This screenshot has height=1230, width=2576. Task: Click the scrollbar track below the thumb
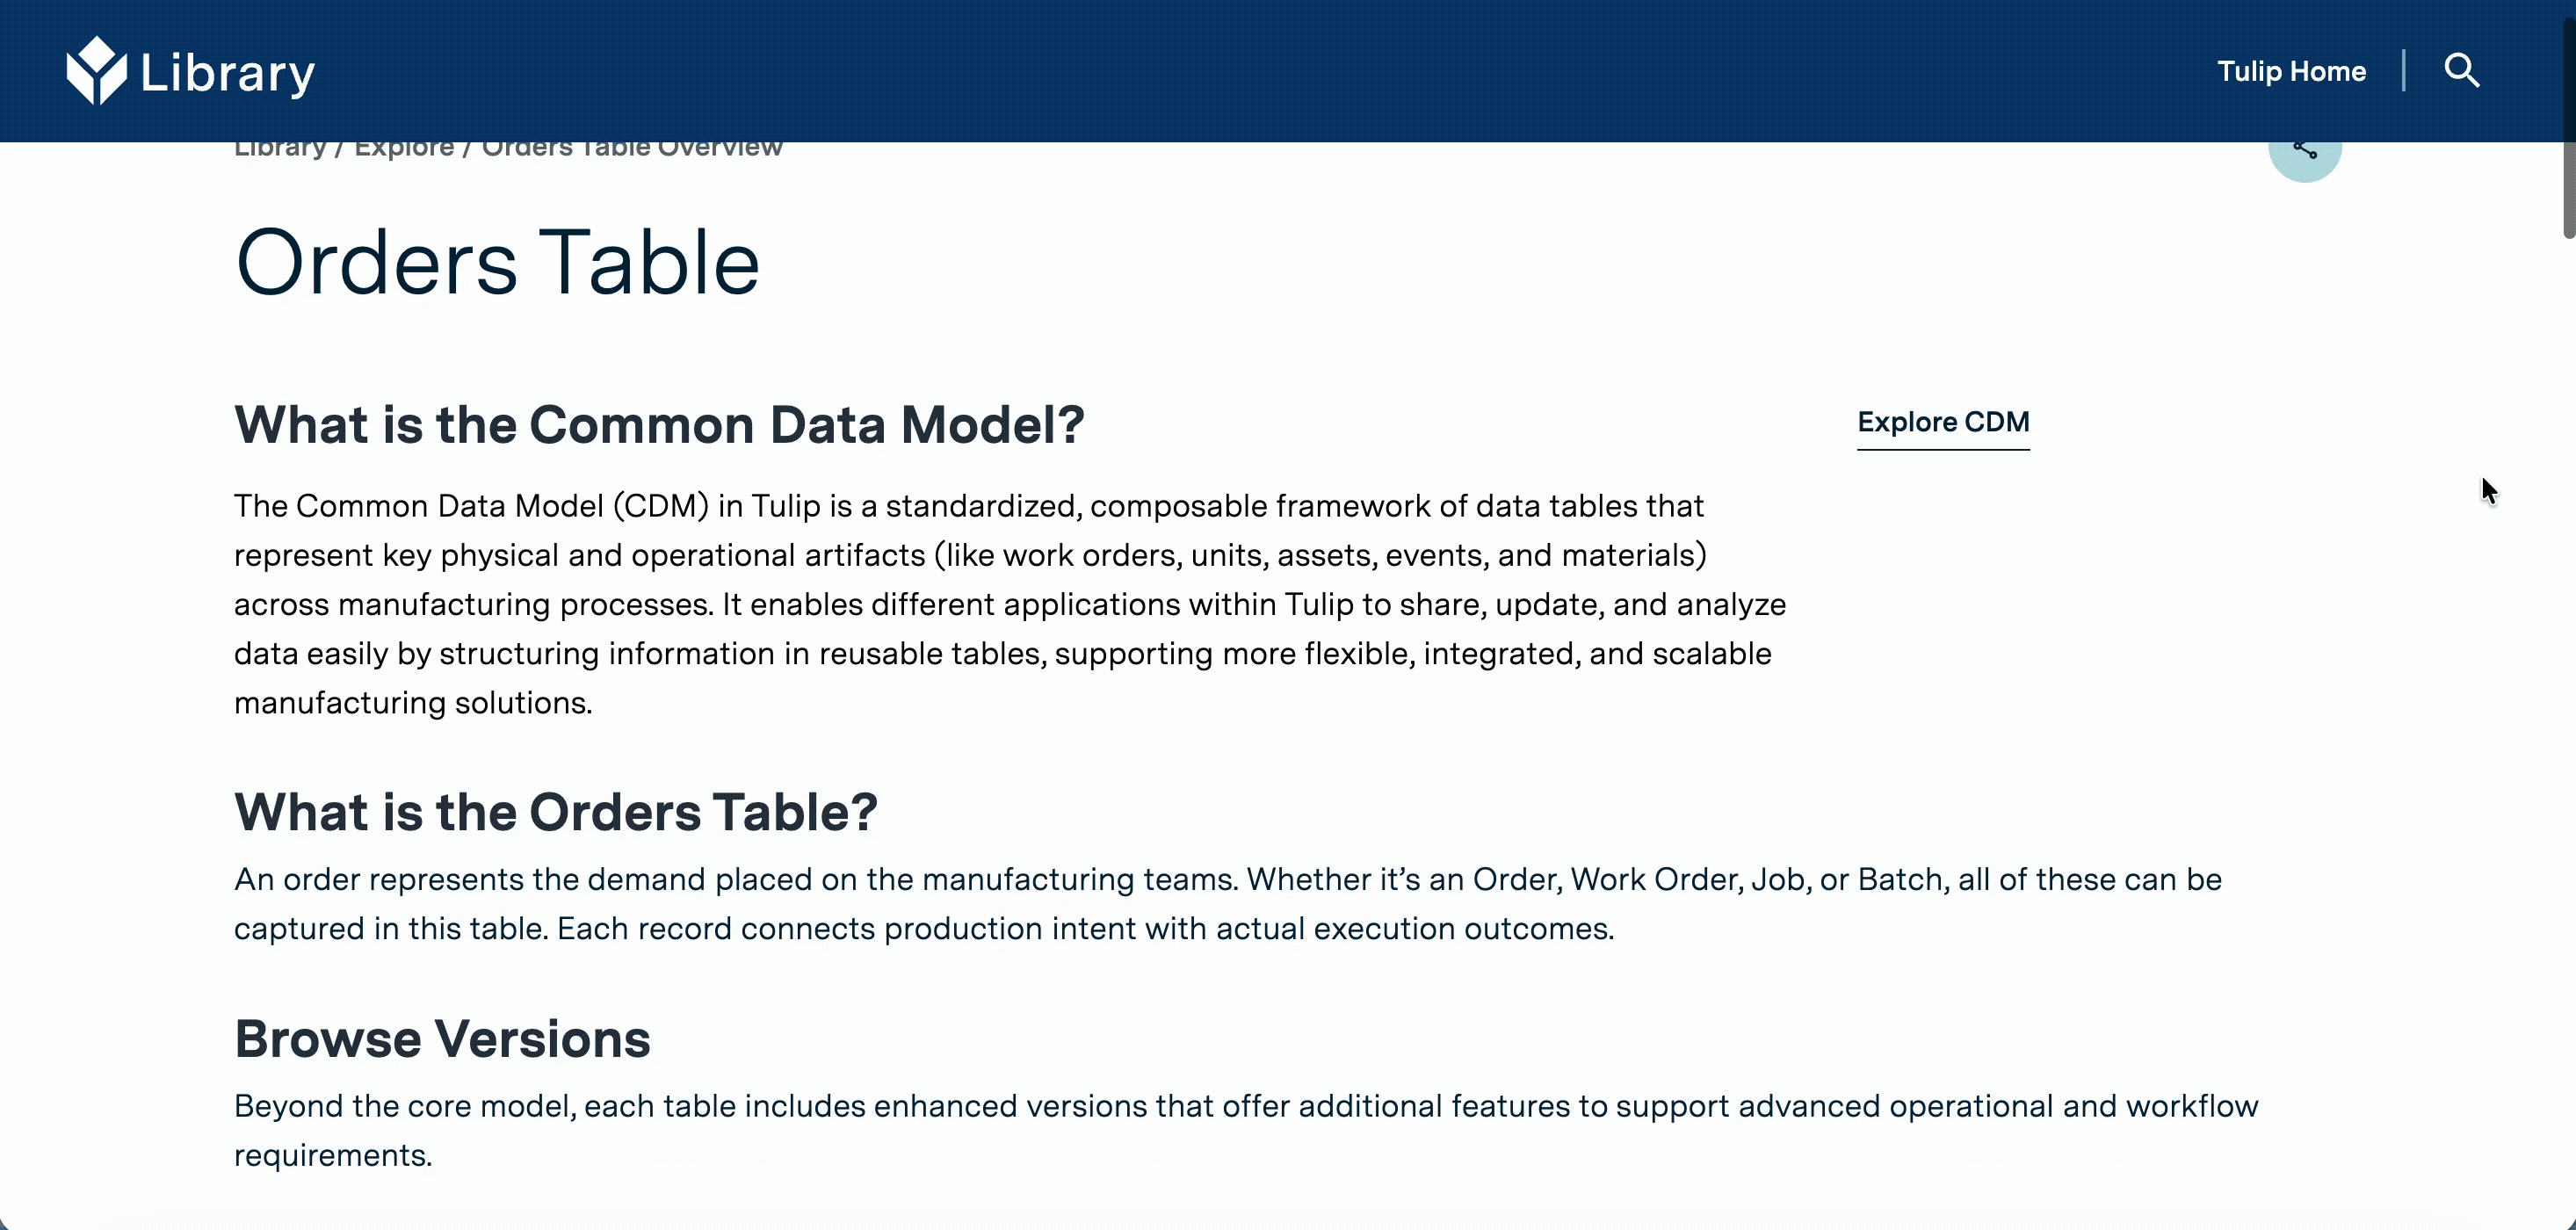(x=2567, y=700)
